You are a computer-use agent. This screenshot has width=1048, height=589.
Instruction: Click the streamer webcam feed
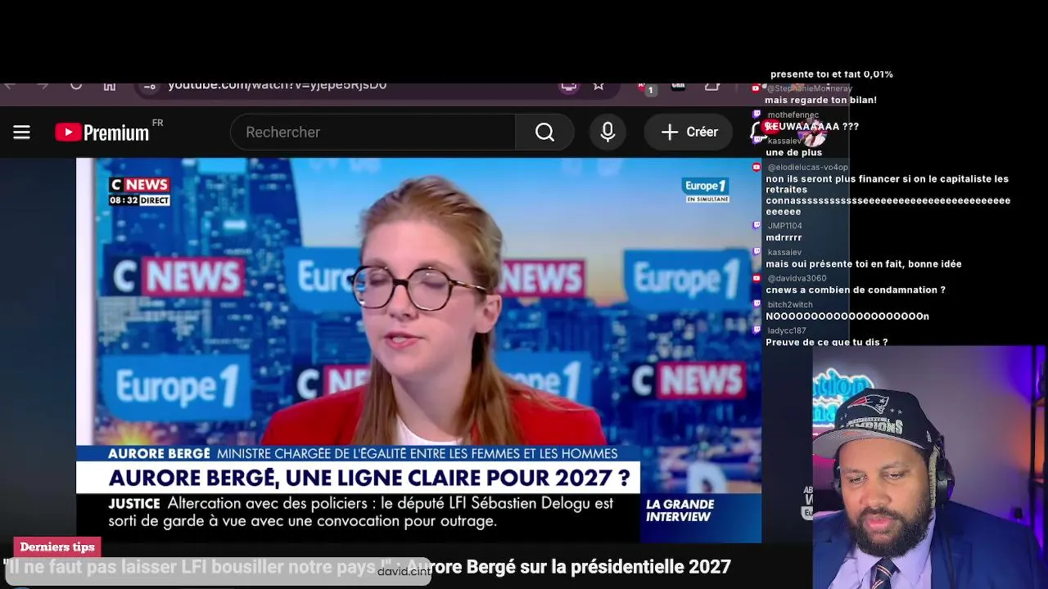(x=930, y=467)
